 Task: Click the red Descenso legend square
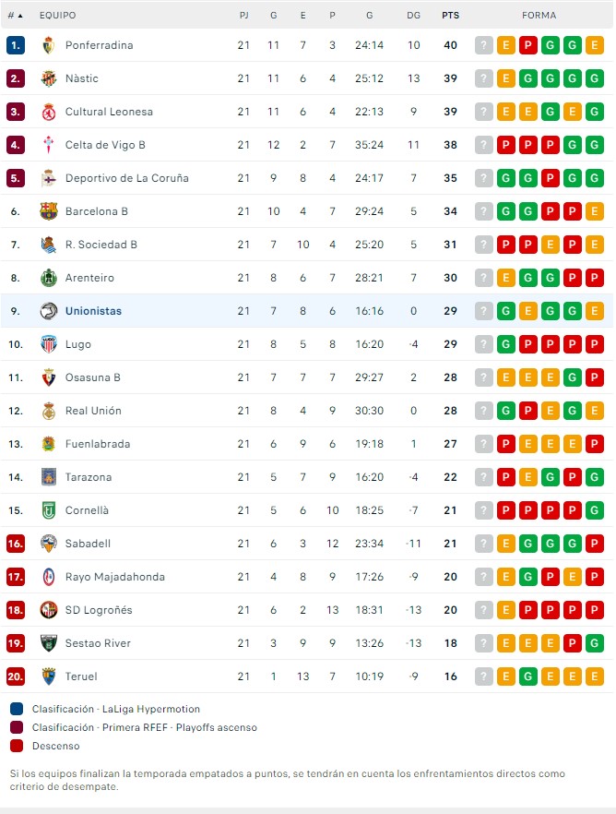17,746
